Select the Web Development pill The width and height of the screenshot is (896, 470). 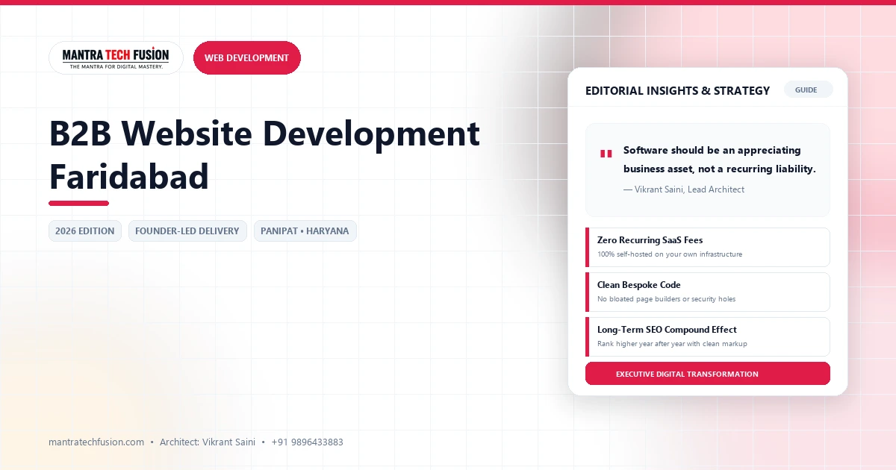246,57
